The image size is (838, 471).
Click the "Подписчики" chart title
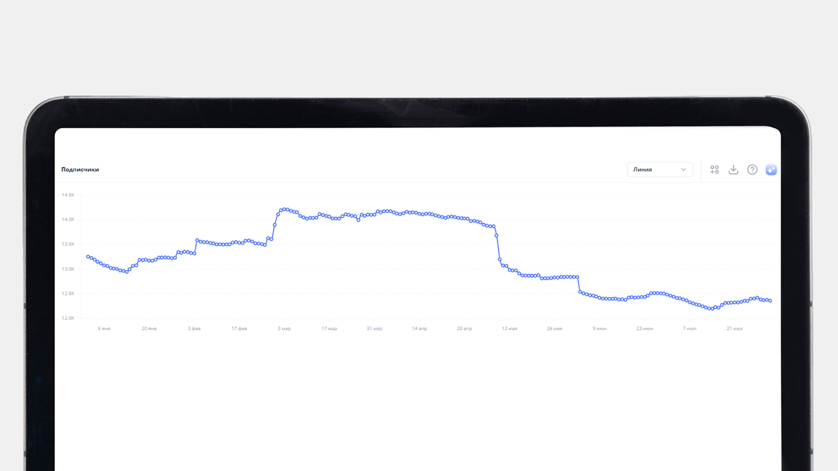(80, 169)
